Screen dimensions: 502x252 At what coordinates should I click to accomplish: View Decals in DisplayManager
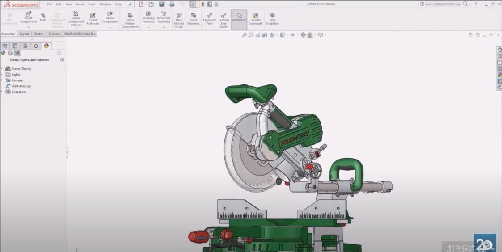point(10,53)
